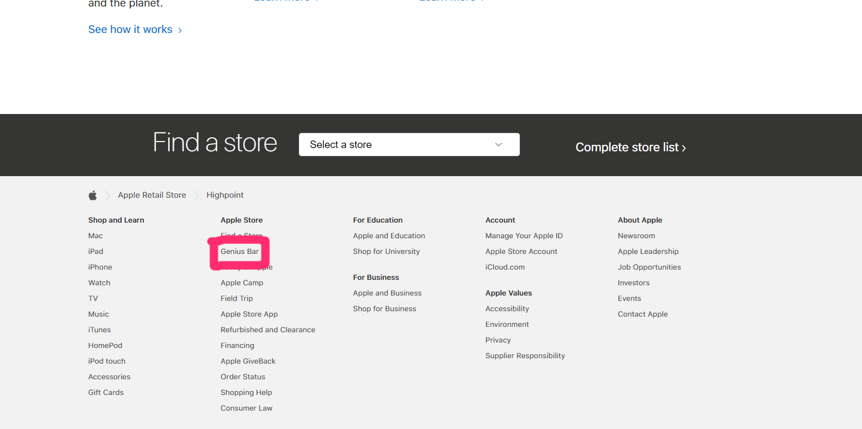
Task: Select the iPod touch link
Action: click(x=107, y=361)
